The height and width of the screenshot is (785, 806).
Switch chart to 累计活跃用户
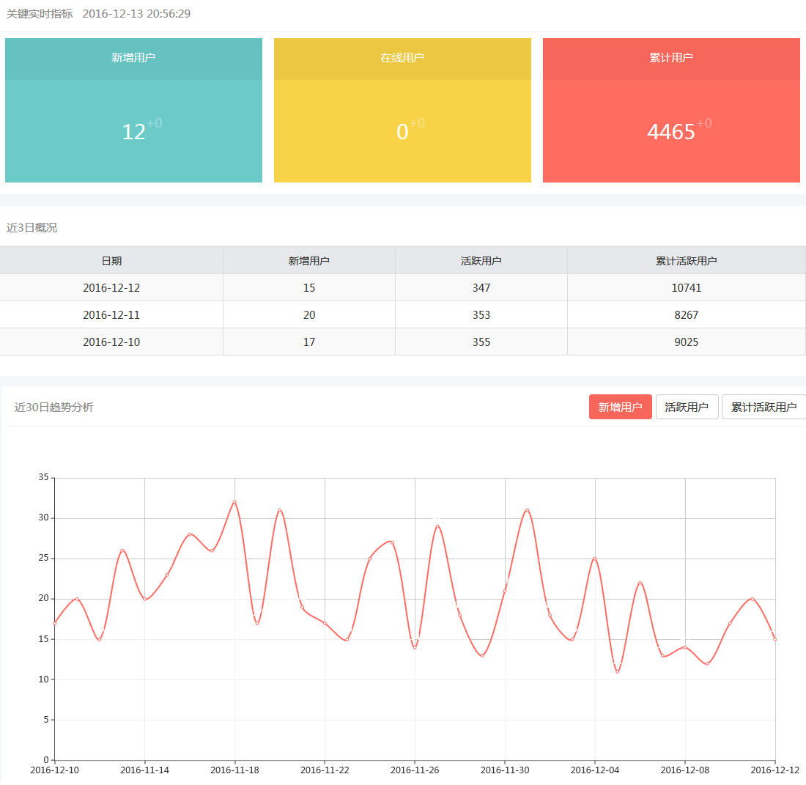(x=764, y=407)
